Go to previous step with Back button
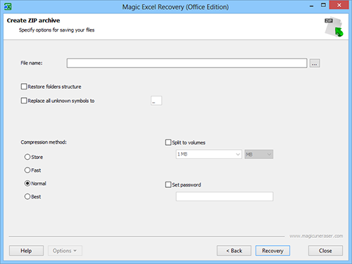Screen dimensions: 352x264 (x=234, y=251)
